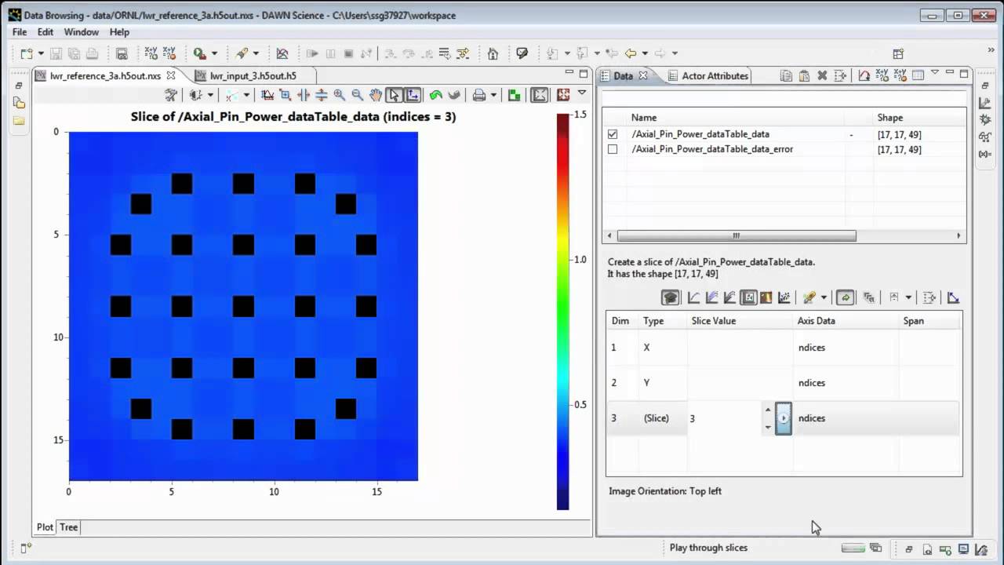Open the magnifier search dropdown in main toolbar
Screen dimensions: 1004x565
pos(215,53)
